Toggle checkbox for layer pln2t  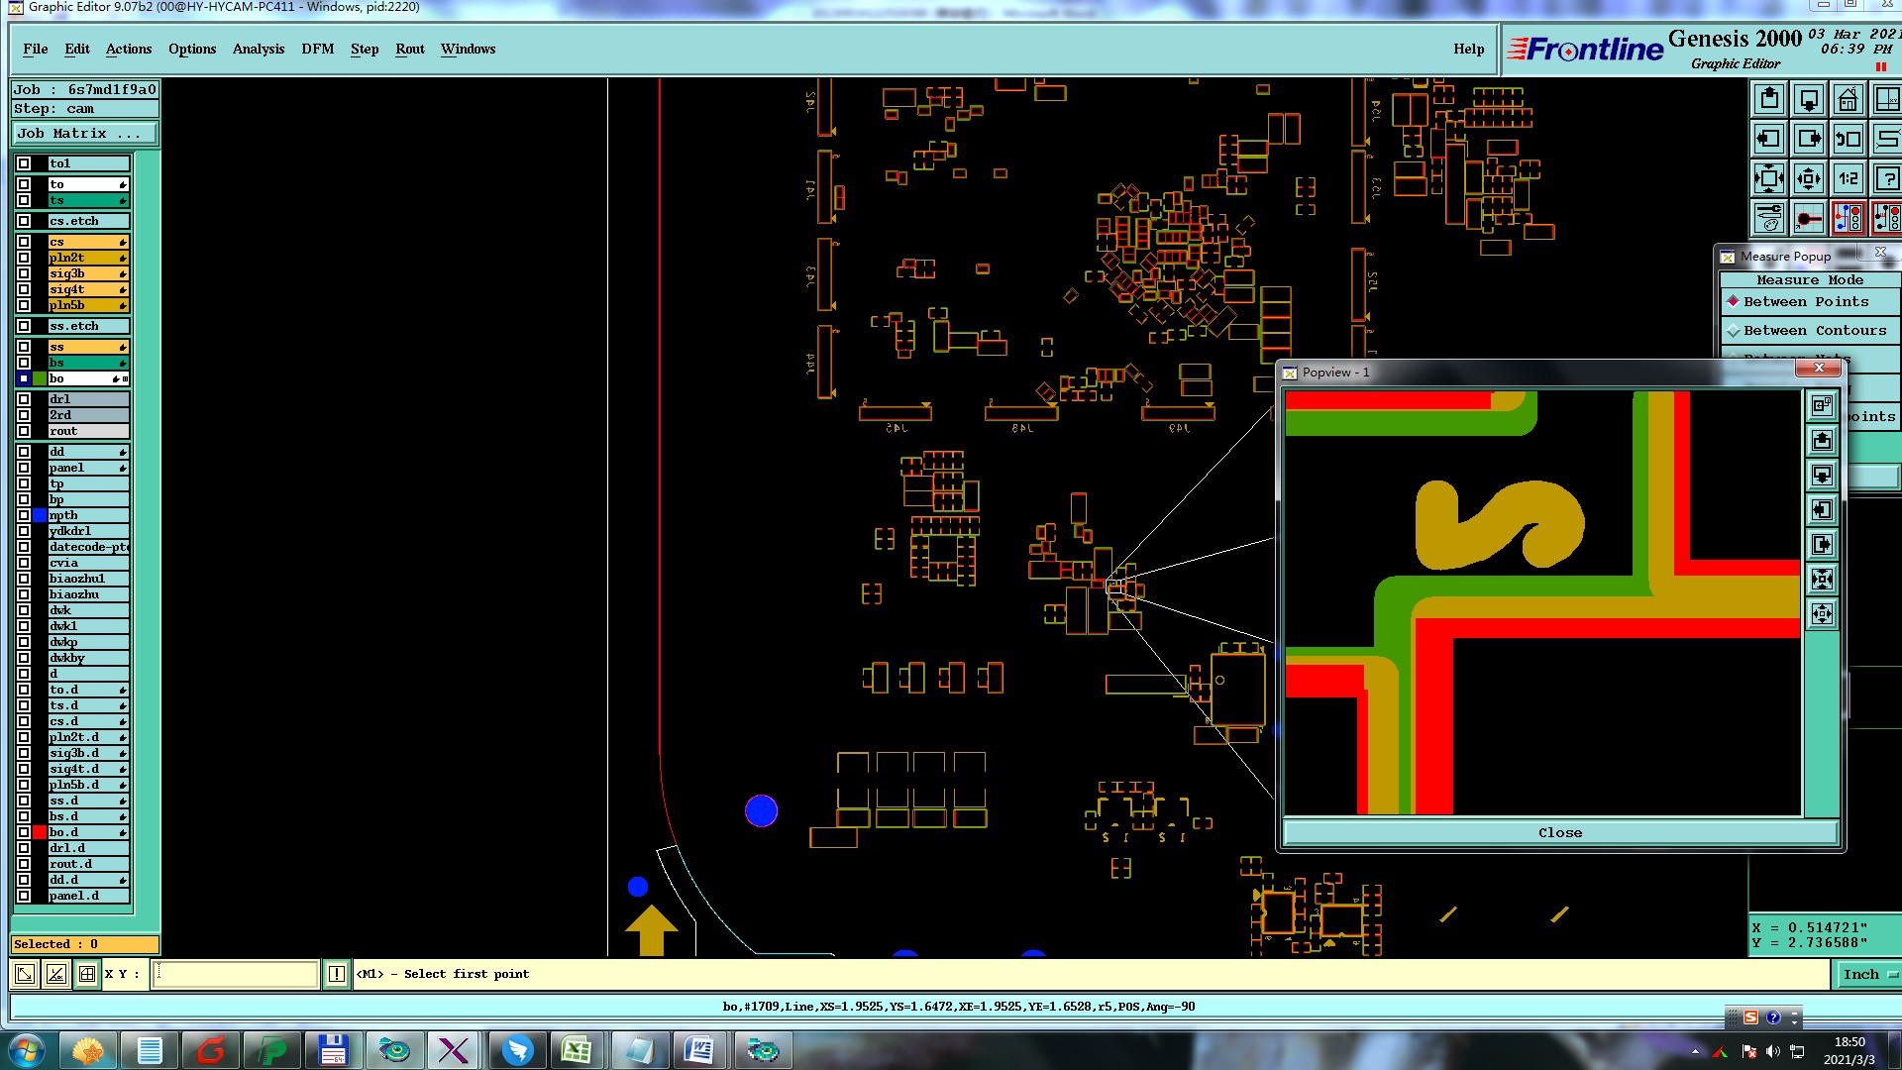[x=24, y=258]
